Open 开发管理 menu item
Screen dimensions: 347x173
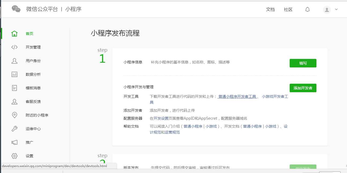[33, 47]
